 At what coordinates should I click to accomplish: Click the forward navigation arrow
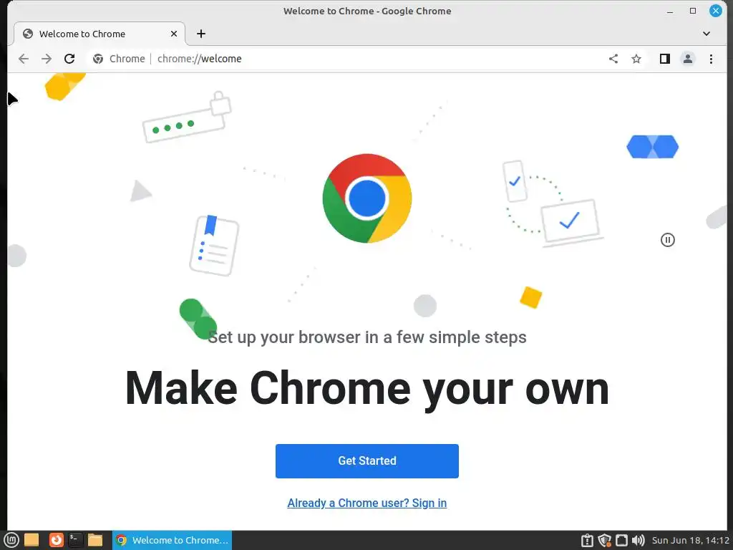[47, 59]
